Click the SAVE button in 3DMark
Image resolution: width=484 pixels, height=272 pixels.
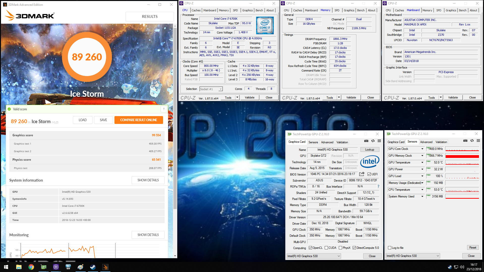(x=103, y=120)
